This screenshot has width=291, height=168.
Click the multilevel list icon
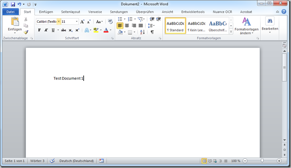click(x=140, y=19)
